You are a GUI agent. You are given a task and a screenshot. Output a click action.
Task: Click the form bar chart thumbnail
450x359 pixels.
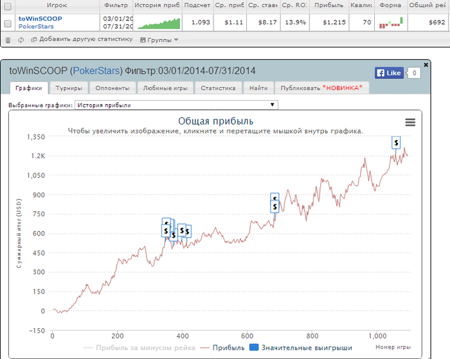click(x=391, y=22)
